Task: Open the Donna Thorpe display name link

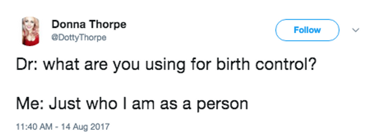Action: [89, 24]
